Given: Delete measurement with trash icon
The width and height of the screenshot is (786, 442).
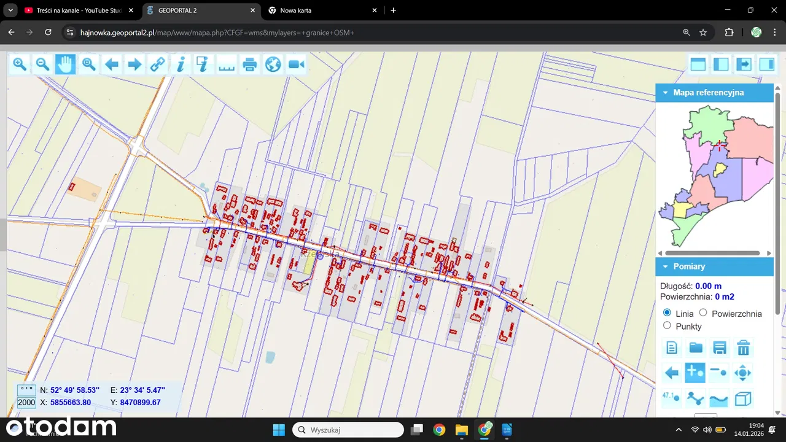Looking at the screenshot, I should [743, 348].
